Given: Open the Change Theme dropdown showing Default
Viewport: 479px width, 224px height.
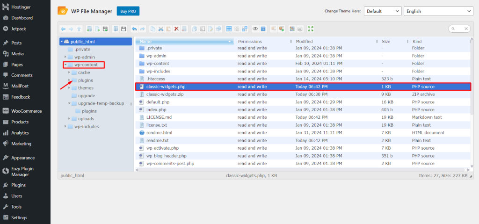Looking at the screenshot, I should [383, 11].
